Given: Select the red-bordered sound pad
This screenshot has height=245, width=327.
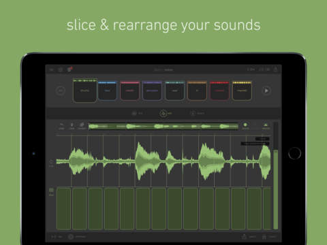Looking at the screenshot, I should click(x=219, y=91).
